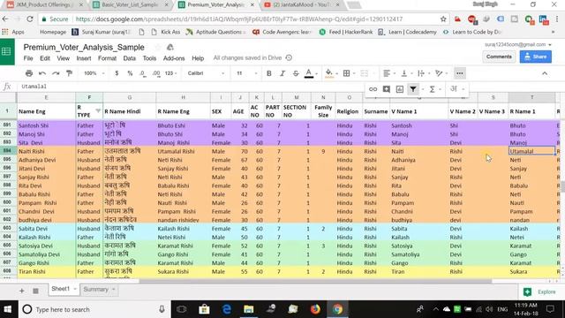This screenshot has width=565, height=318.
Task: Open the zoom 100% dropdown
Action: (94, 73)
